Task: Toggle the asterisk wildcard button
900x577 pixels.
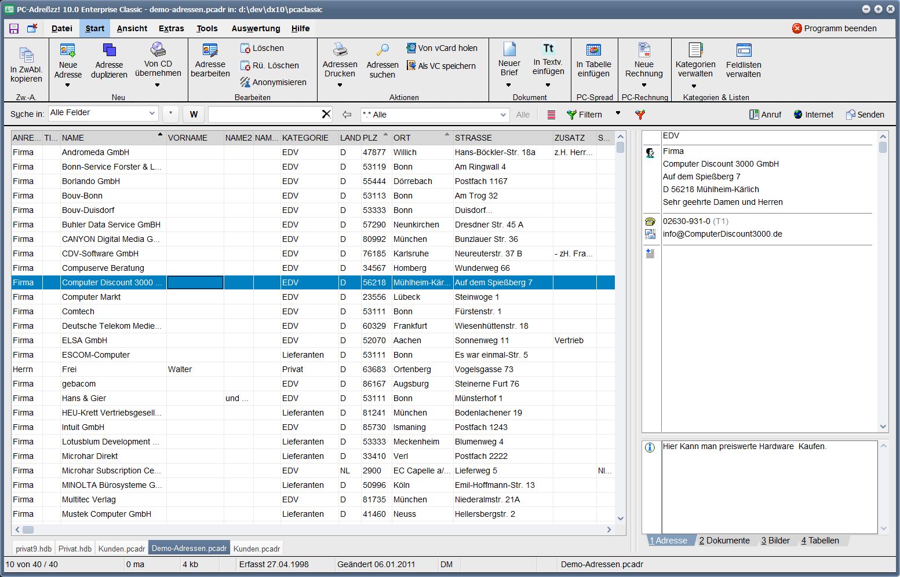Action: coord(170,114)
